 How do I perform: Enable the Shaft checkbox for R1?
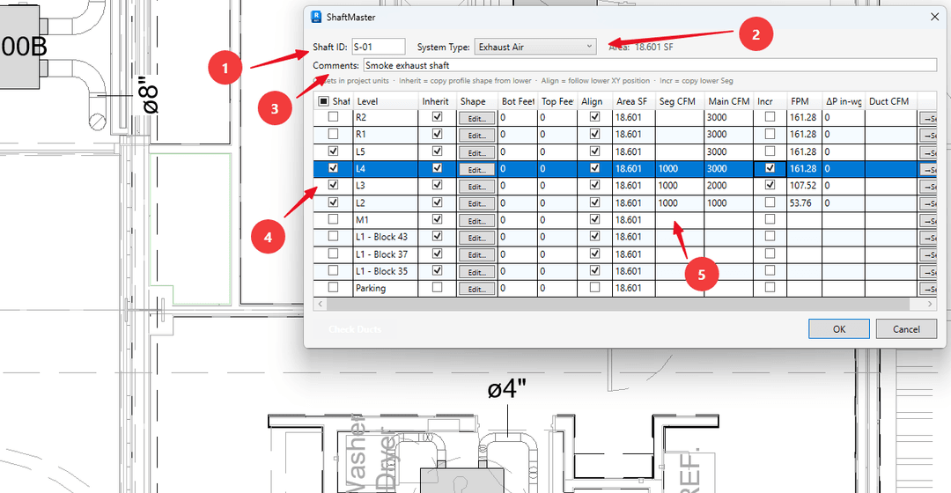coord(333,134)
